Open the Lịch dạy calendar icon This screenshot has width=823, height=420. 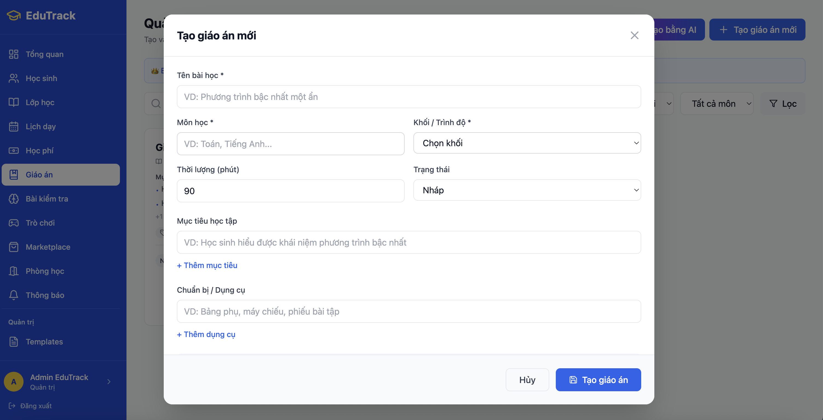[x=13, y=126]
